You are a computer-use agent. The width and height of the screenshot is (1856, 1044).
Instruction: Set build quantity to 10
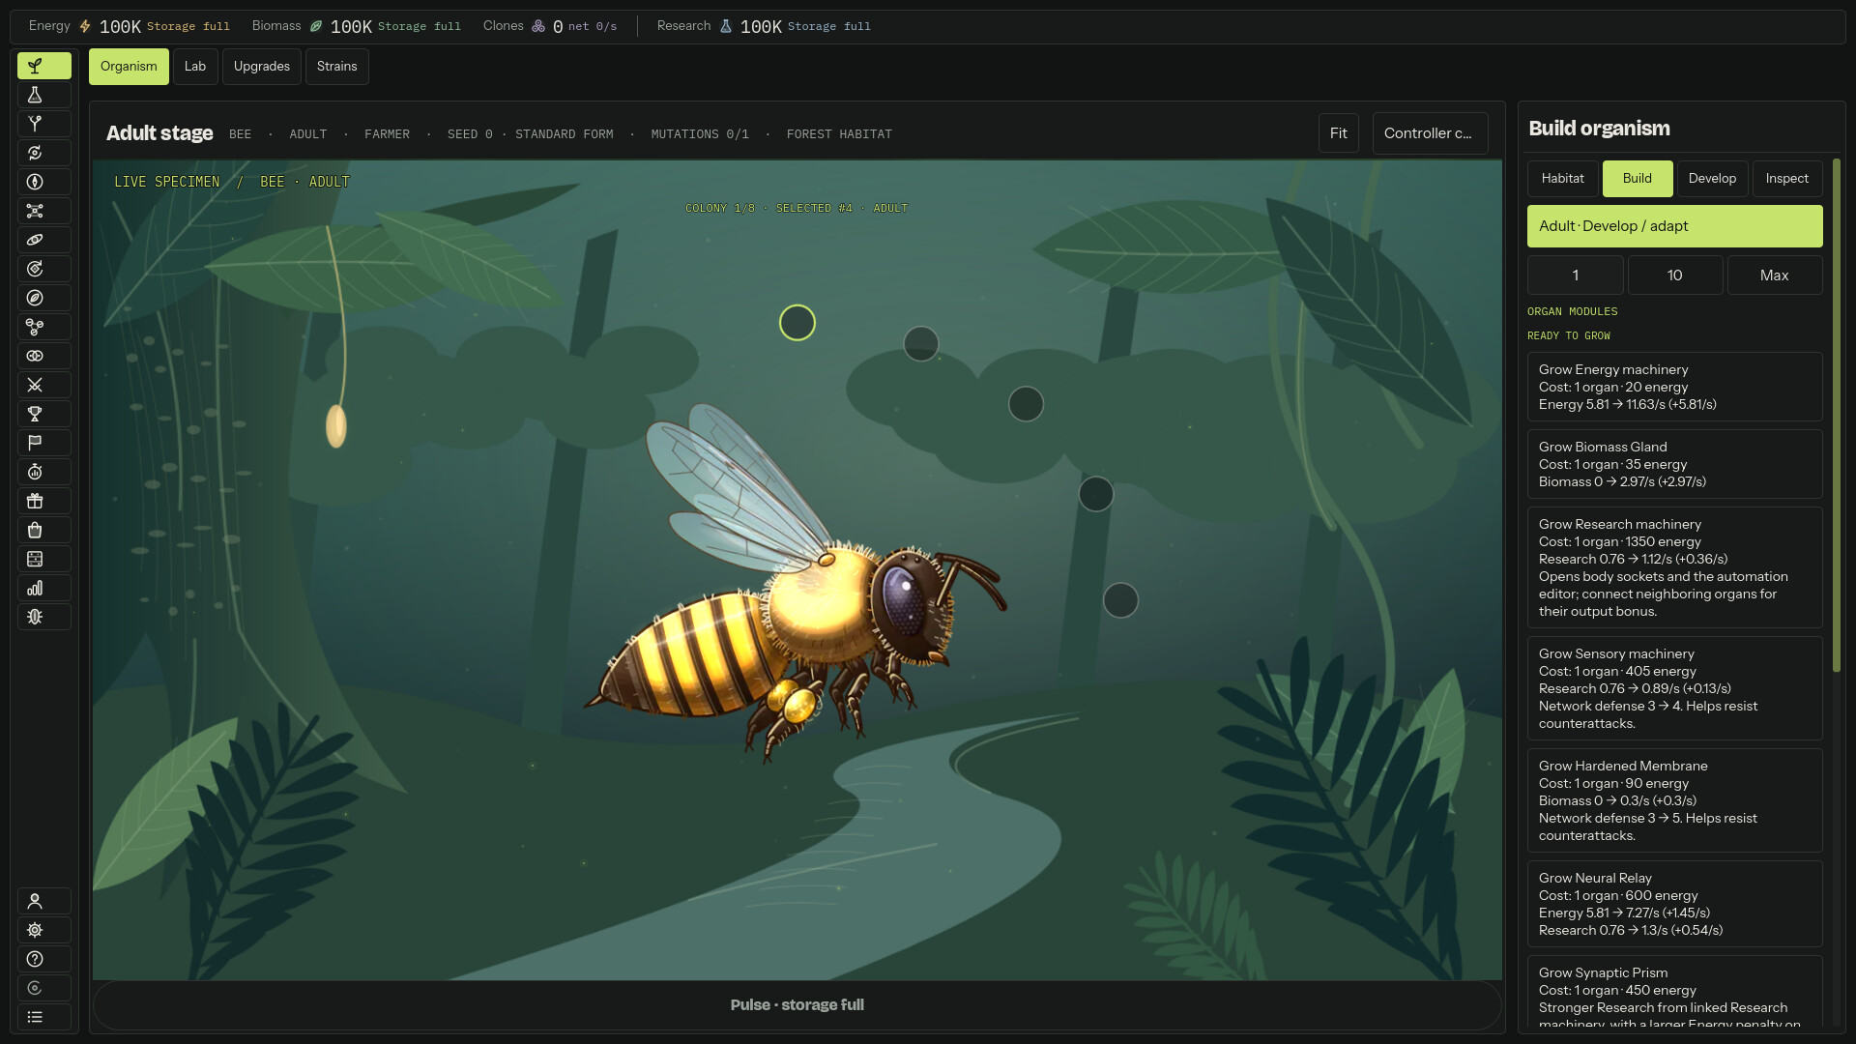click(1674, 275)
